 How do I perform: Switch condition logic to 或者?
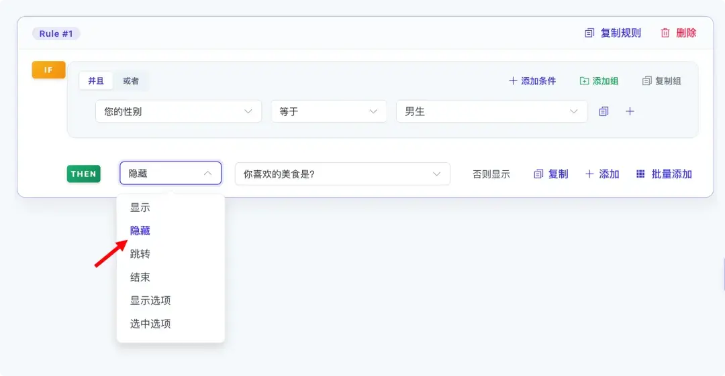pos(131,81)
